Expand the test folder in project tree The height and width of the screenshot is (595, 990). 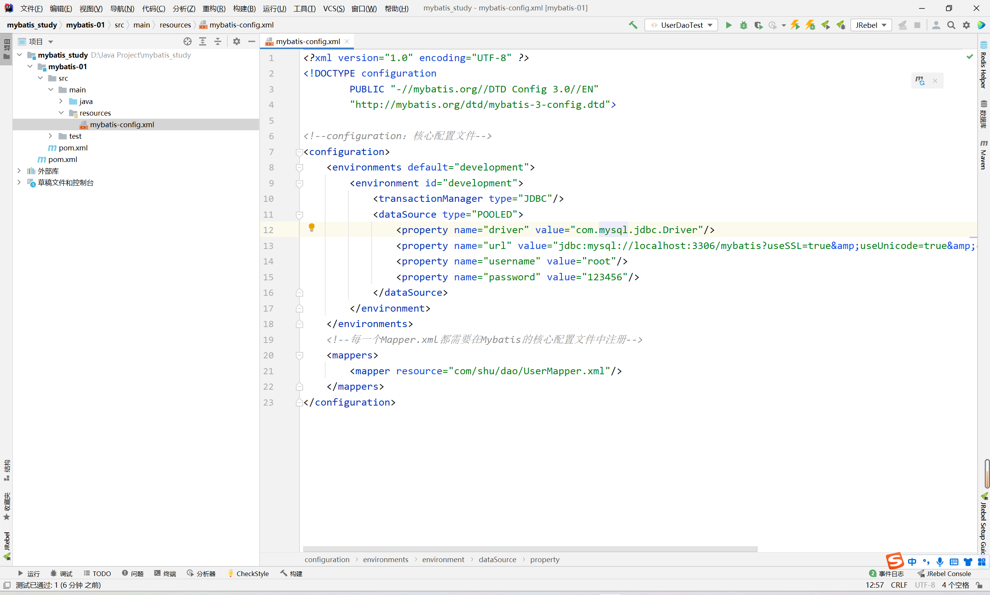click(51, 136)
